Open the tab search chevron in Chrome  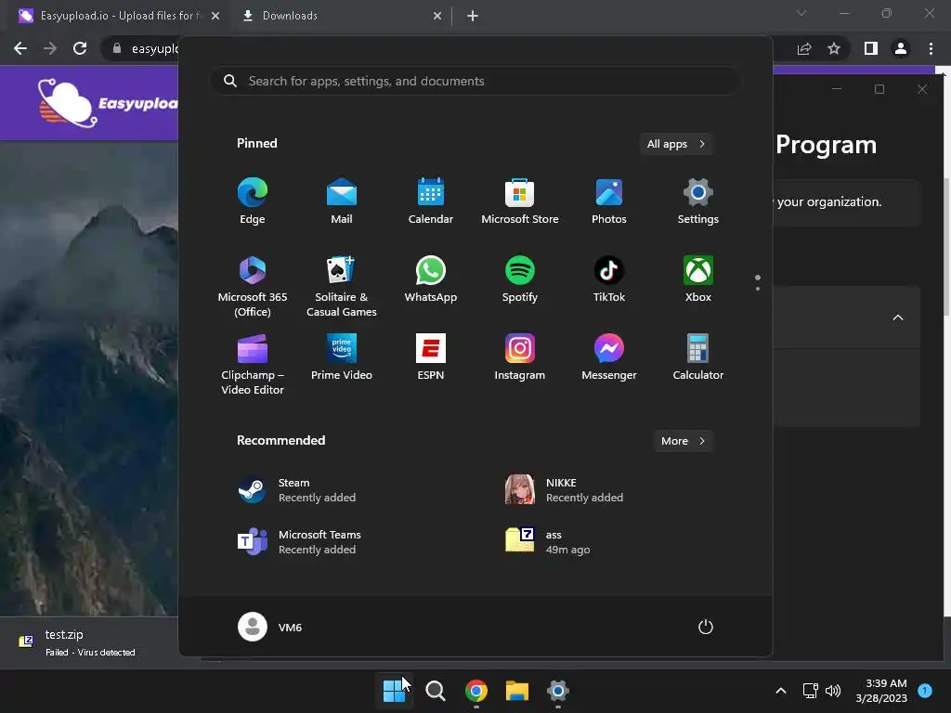801,13
